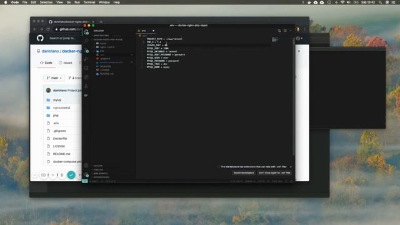Open the Manage gear icon in VS Code
This screenshot has height=225, width=400.
(86, 174)
